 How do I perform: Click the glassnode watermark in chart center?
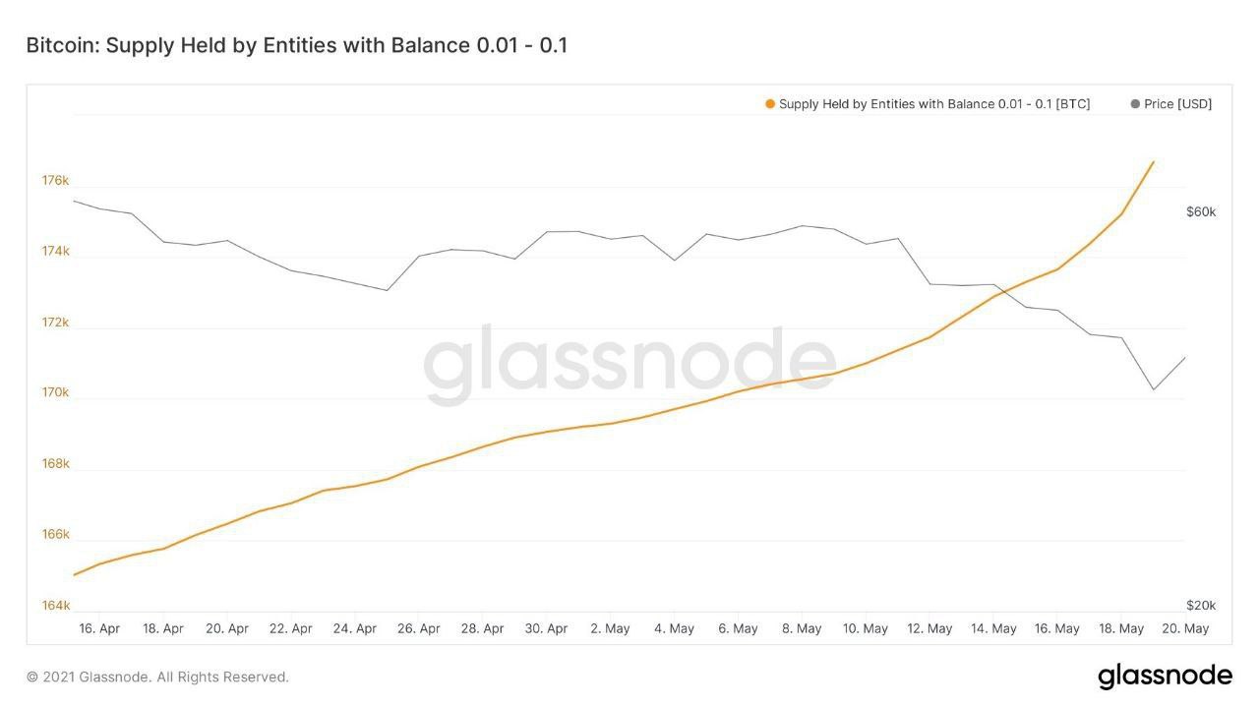(629, 364)
